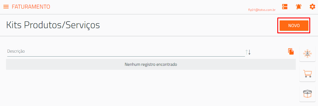318x106 pixels.
Task: Click the orange copy documents icon
Action: click(291, 51)
